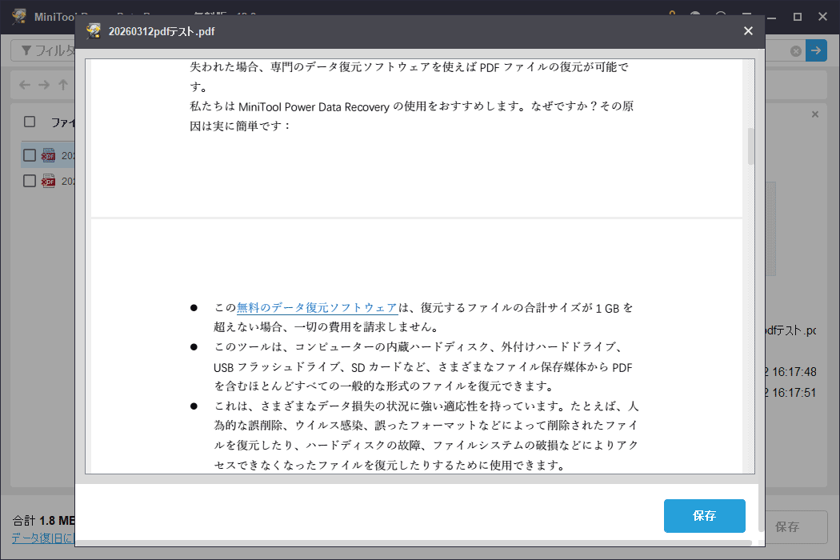Click the back navigation arrow above the file list
840x560 pixels.
pyautogui.click(x=24, y=85)
